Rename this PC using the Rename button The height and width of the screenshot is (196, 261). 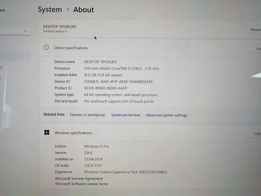click(x=255, y=30)
